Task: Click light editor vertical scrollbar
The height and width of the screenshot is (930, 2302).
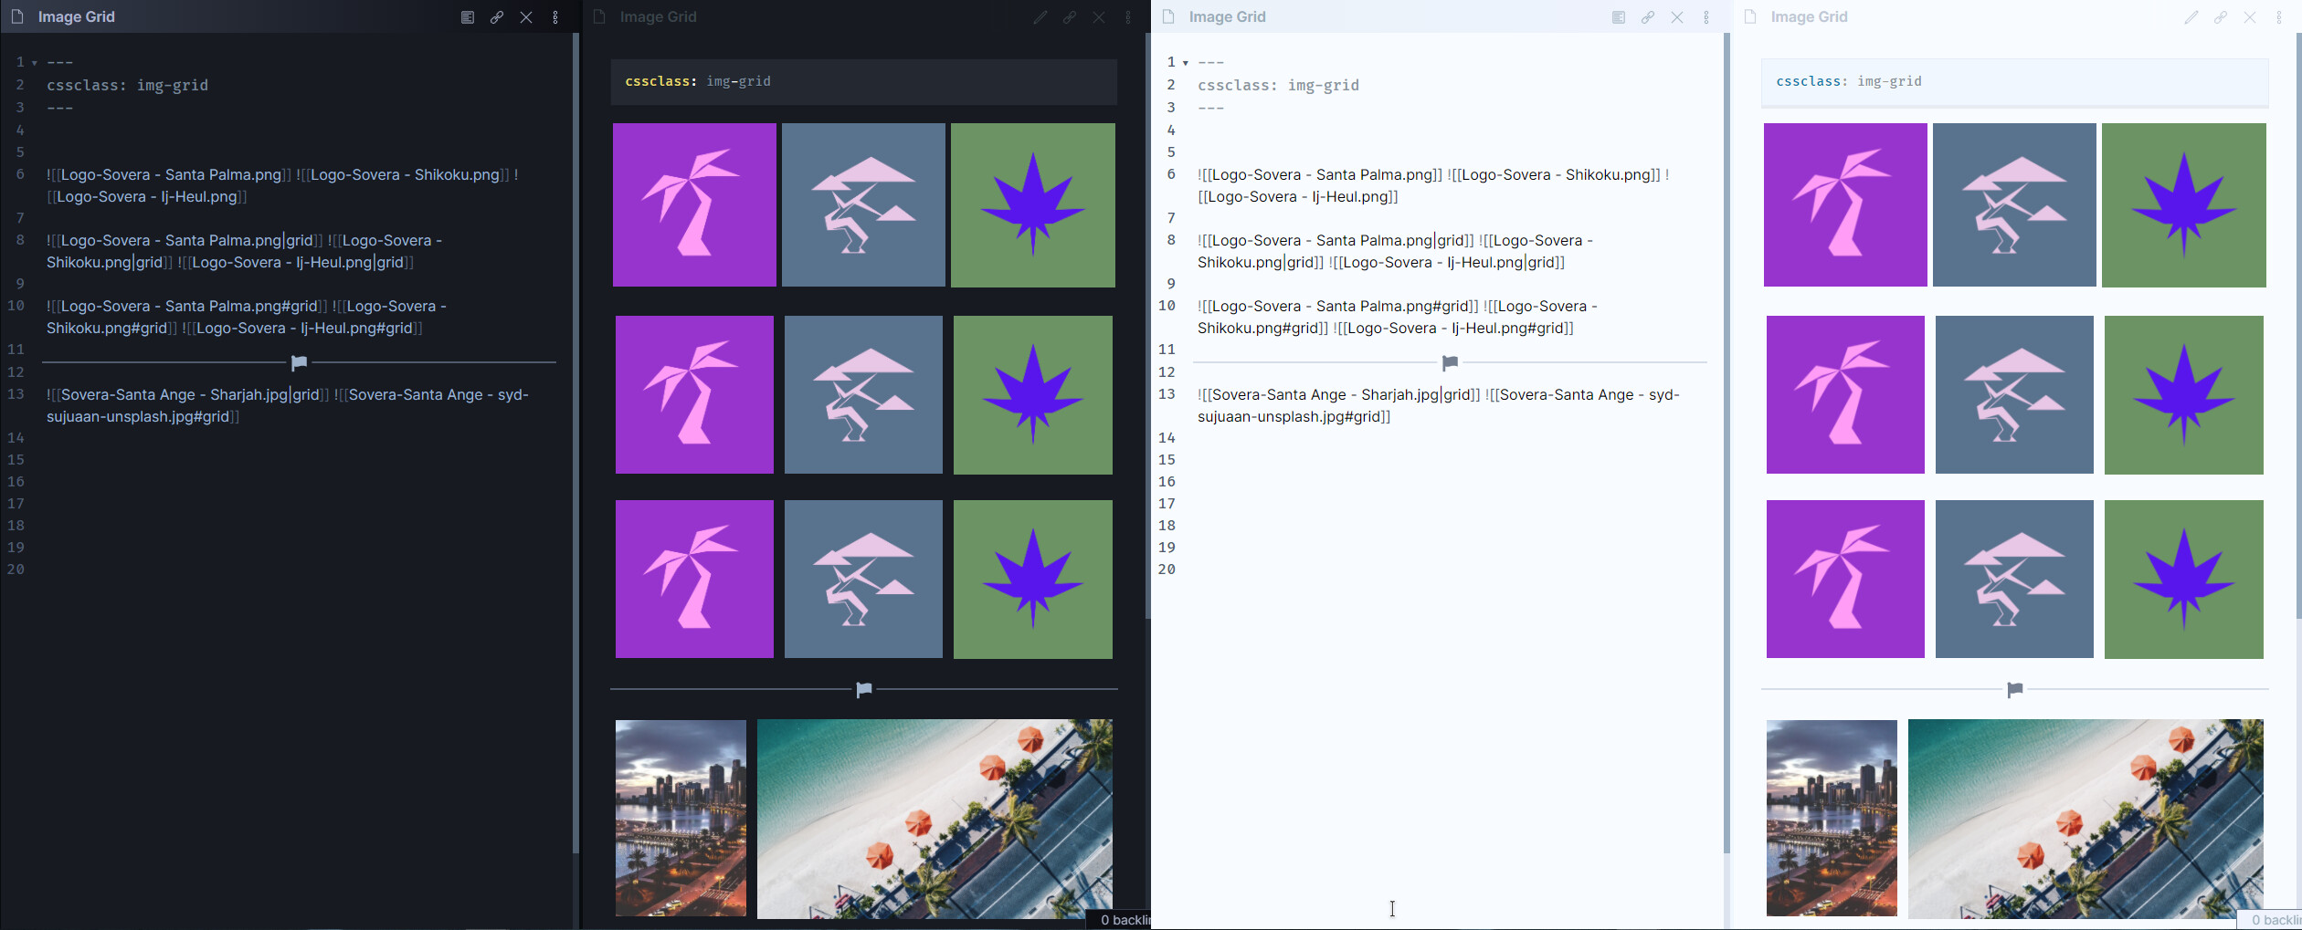Action: (1726, 444)
